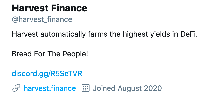The height and width of the screenshot is (97, 211).
Task: Click the word August in join date
Action: pos(130,89)
